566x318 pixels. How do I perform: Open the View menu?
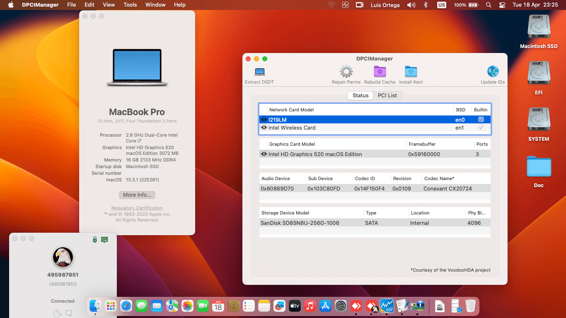(x=109, y=5)
